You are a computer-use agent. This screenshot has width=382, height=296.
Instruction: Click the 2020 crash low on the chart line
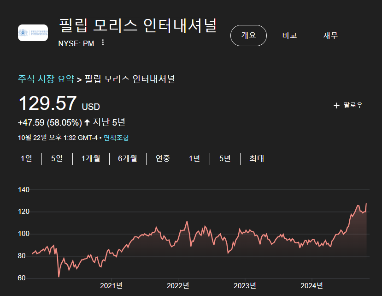click(59, 277)
